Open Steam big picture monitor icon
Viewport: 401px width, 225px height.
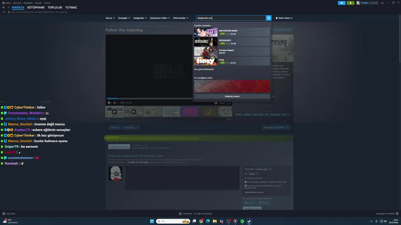pos(382,3)
